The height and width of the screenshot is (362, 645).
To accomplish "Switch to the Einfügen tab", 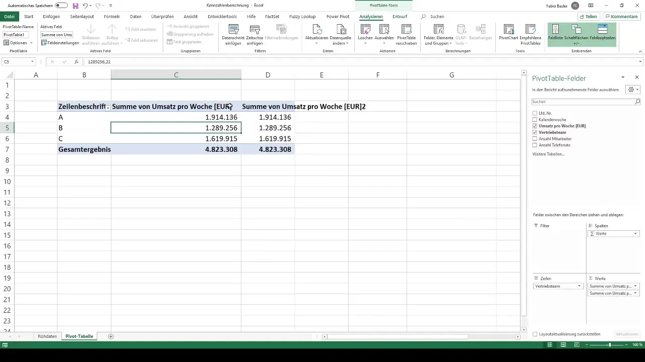I will pos(51,17).
